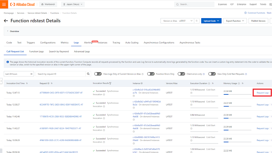Sort by Invocation End Time column

click(x=27, y=83)
